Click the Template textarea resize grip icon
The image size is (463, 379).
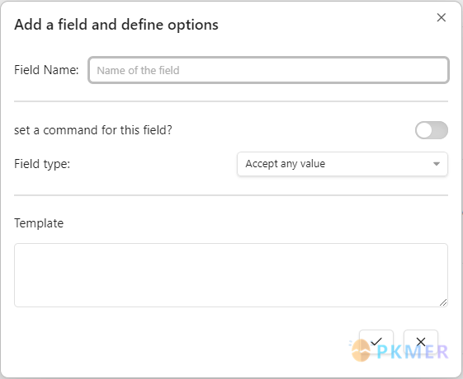click(443, 302)
